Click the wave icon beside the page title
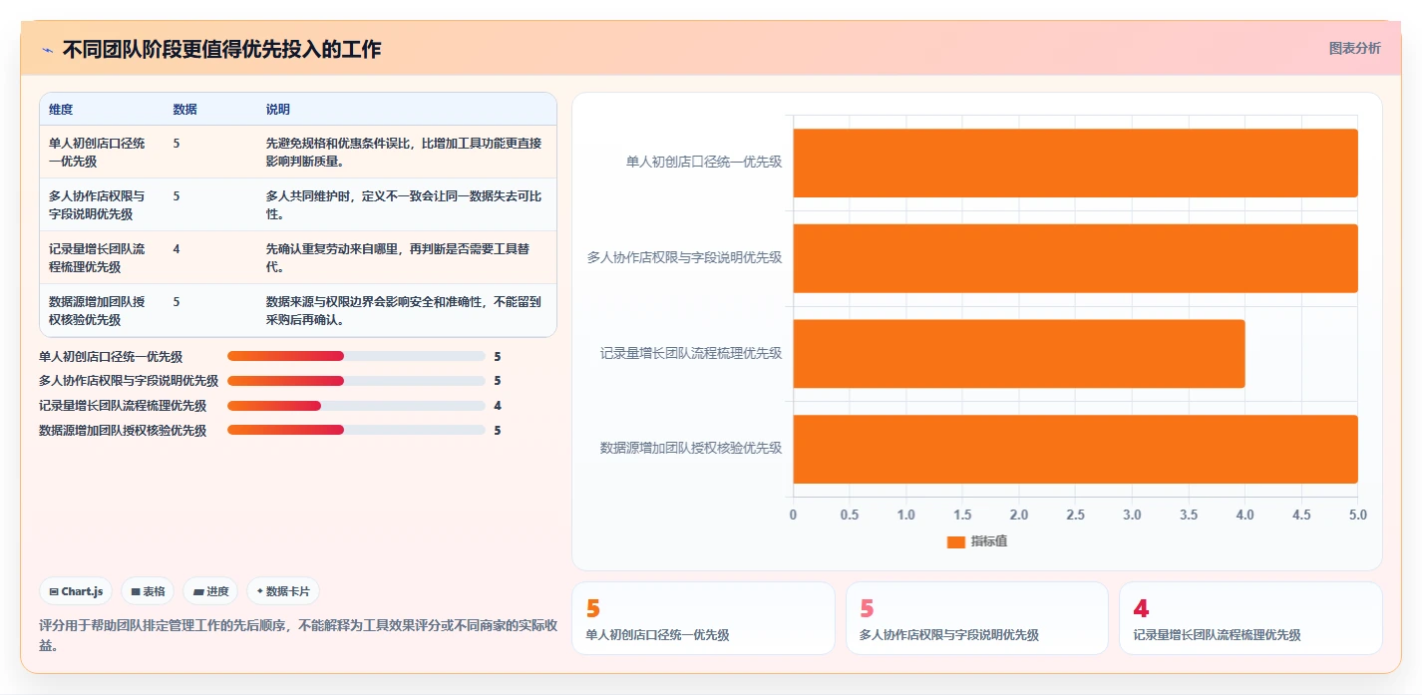Screen dimensions: 1422x695 [x=48, y=50]
